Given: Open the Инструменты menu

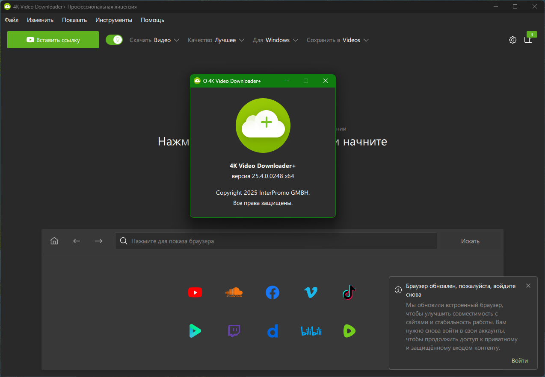Looking at the screenshot, I should (x=114, y=20).
